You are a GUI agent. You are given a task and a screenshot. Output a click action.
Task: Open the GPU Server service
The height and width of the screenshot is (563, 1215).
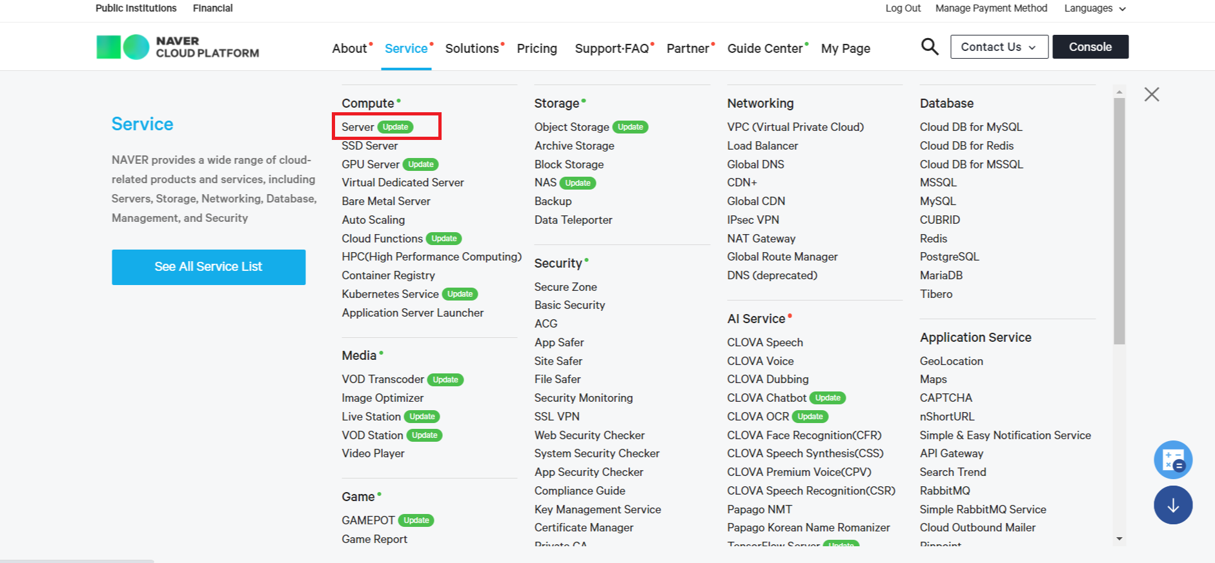pyautogui.click(x=371, y=164)
